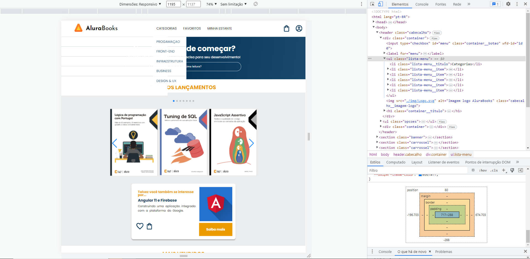
Task: Open the shopping bag in AluraBooks header
Action: [x=287, y=28]
